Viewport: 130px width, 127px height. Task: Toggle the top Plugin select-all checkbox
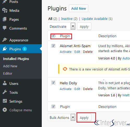coord(53,36)
